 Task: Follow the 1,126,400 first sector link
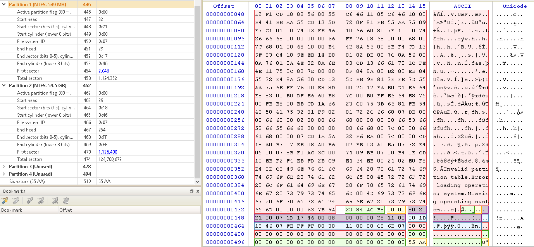point(108,152)
